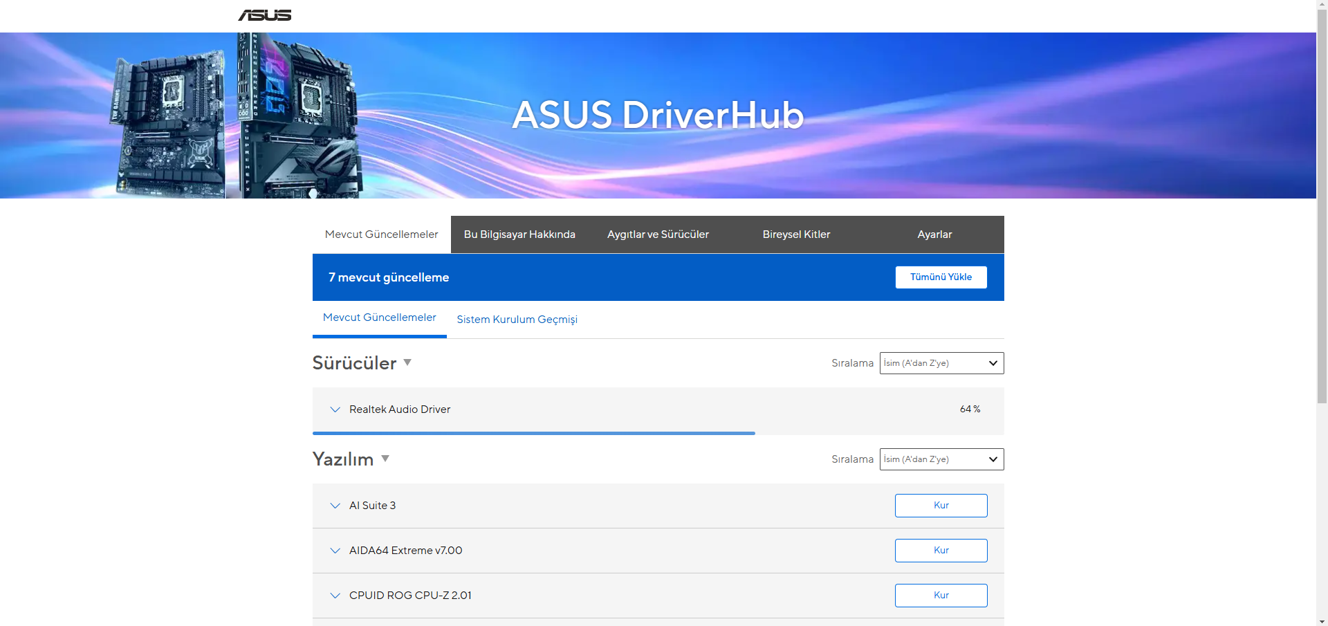The width and height of the screenshot is (1328, 626).
Task: Switch to Bu Bilgisayar Hakkında tab
Action: (x=519, y=234)
